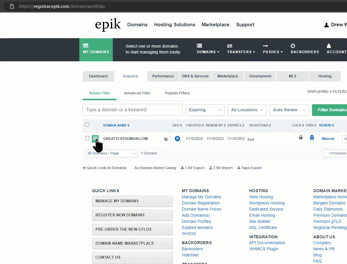Select the Advanced Filter tab
Image resolution: width=347 pixels, height=264 pixels.
137,93
